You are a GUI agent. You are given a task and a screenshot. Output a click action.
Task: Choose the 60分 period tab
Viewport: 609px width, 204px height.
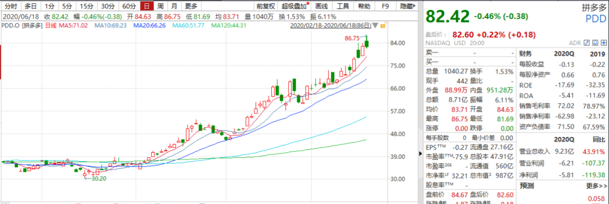click(129, 6)
